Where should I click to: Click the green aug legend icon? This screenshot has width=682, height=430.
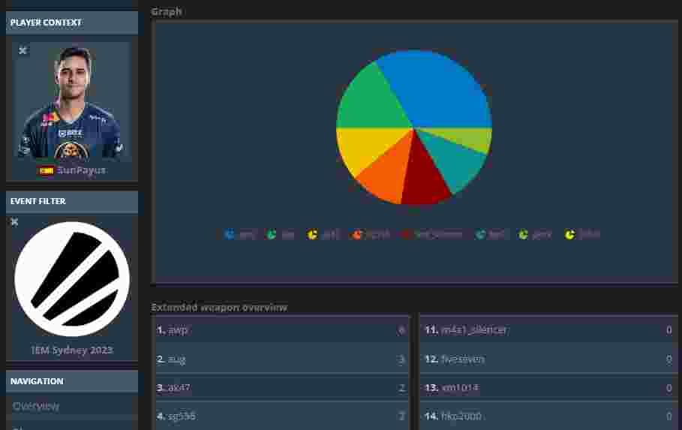pos(272,234)
